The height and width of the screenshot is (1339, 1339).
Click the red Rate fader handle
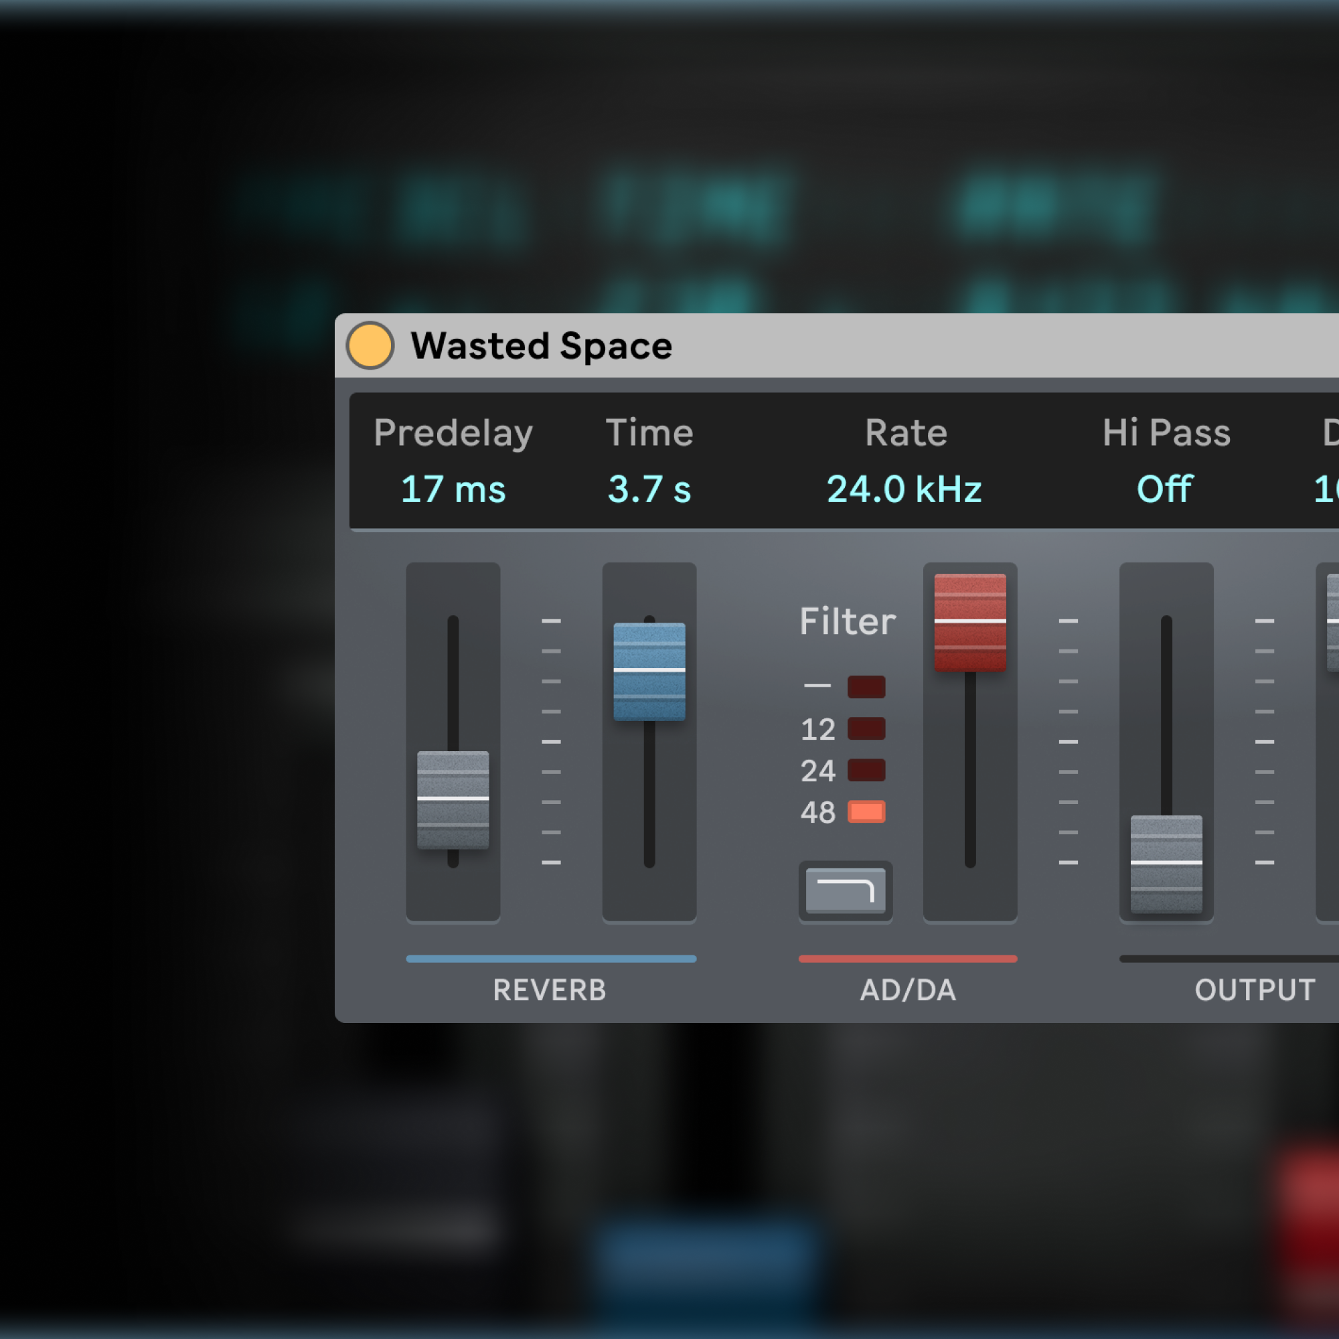coord(969,622)
